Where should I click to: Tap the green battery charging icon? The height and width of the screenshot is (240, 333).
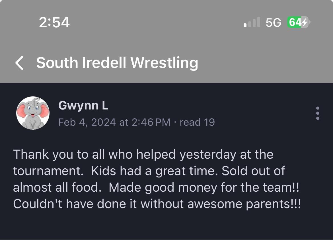[298, 22]
